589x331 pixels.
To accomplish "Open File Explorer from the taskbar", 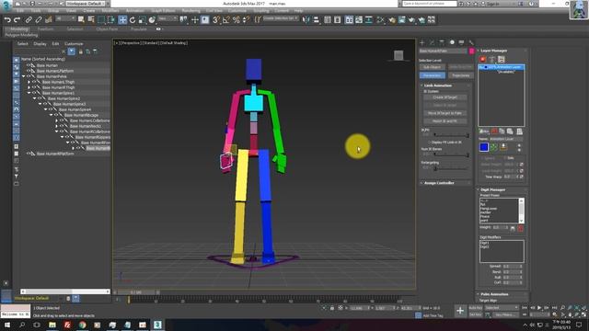I will (52, 325).
